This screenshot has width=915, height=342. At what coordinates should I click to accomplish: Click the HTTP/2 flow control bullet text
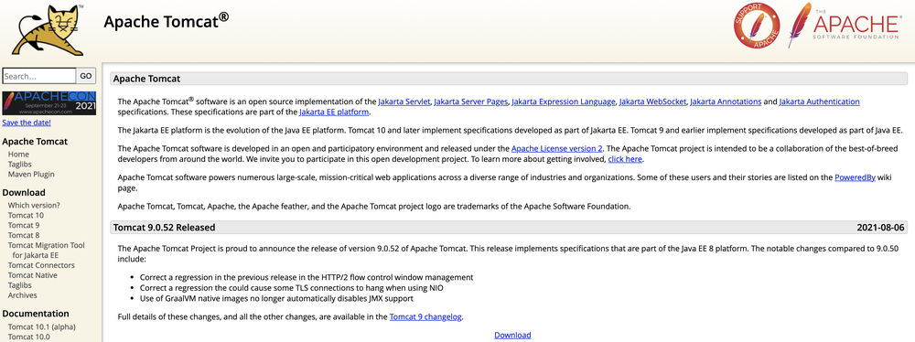click(307, 277)
